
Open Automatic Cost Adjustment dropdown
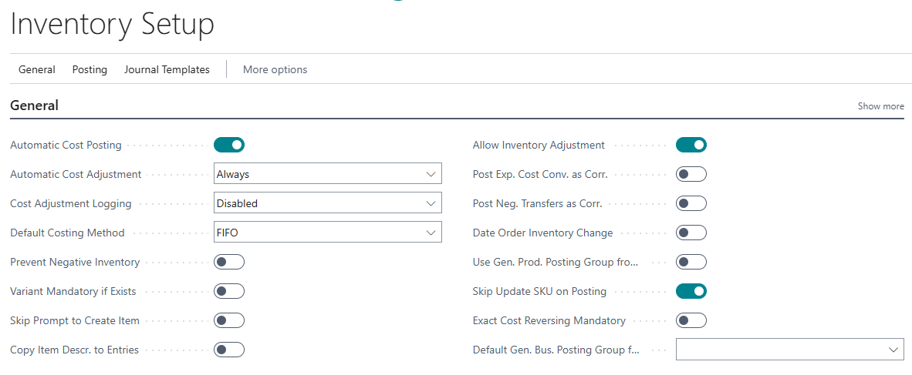(x=327, y=173)
